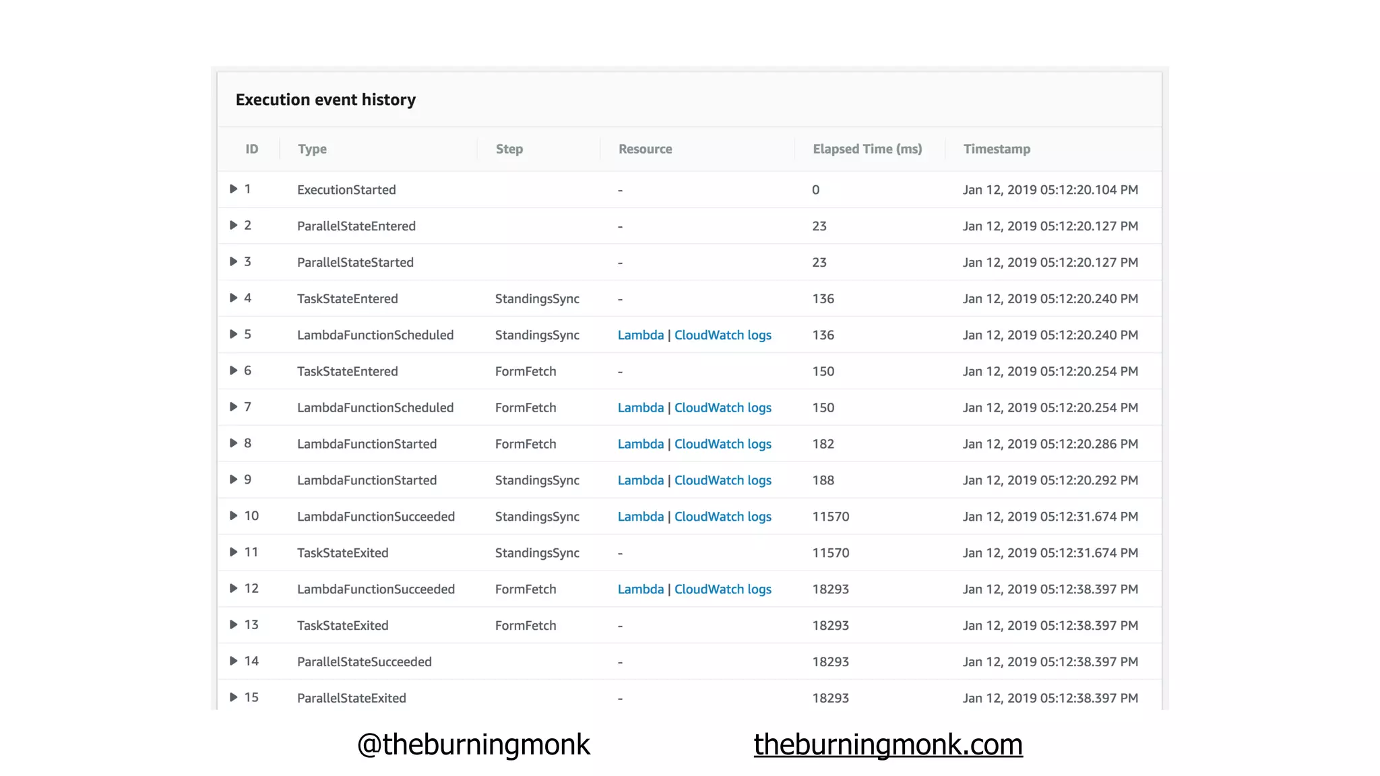Click the Step column header

pos(509,149)
